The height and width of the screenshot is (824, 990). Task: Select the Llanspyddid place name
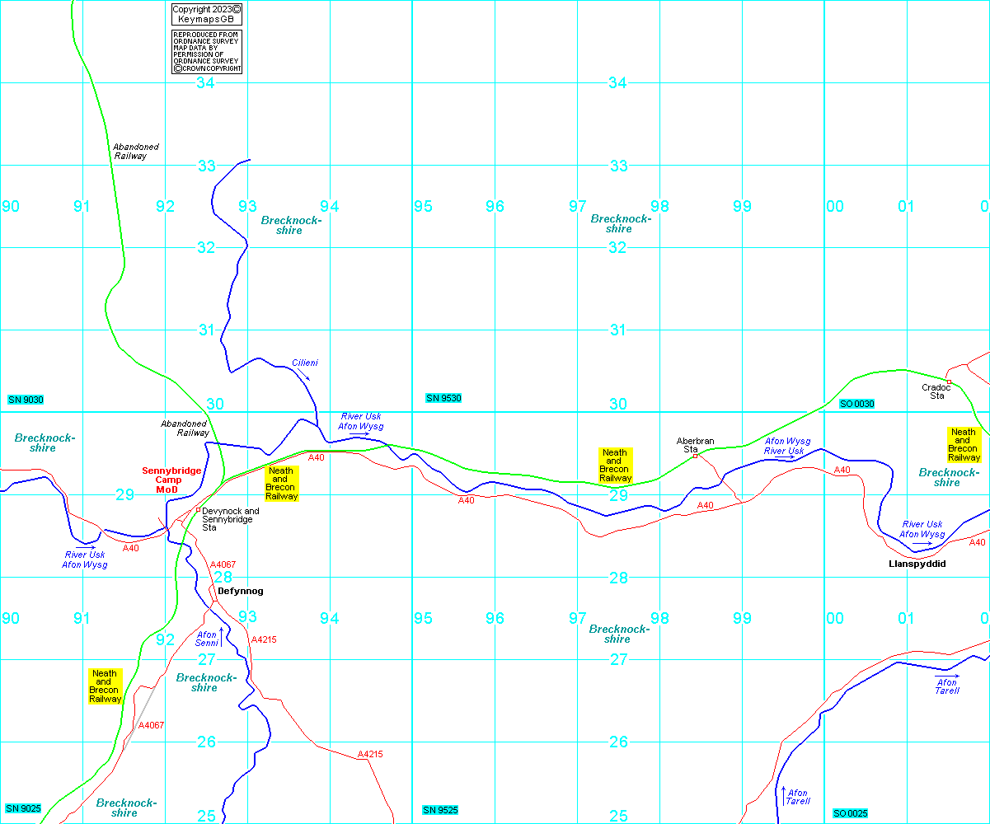(917, 564)
